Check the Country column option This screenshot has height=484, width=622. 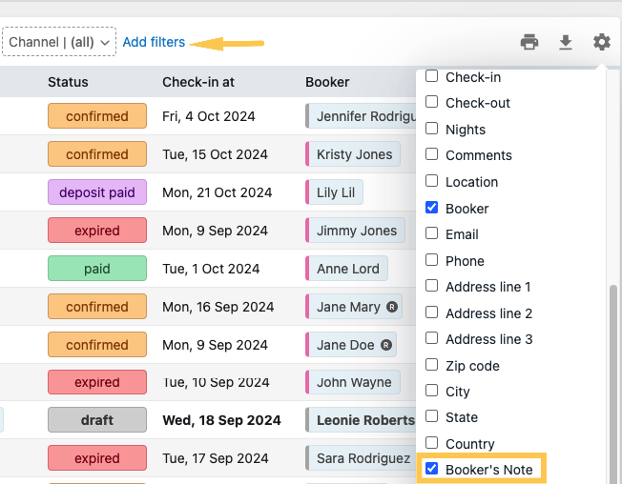coord(431,443)
